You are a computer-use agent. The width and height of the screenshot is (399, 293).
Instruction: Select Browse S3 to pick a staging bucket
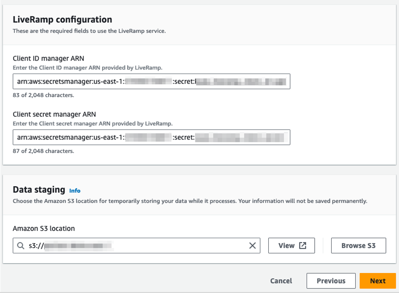[358, 245]
